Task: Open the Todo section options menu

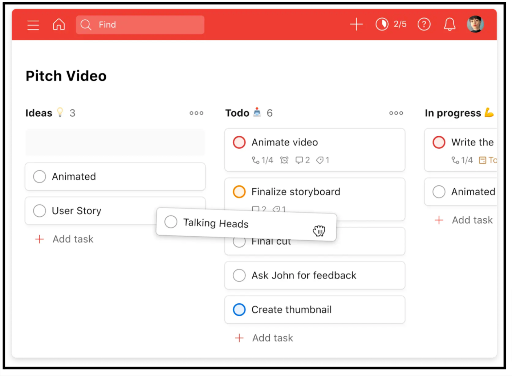Action: (x=396, y=113)
